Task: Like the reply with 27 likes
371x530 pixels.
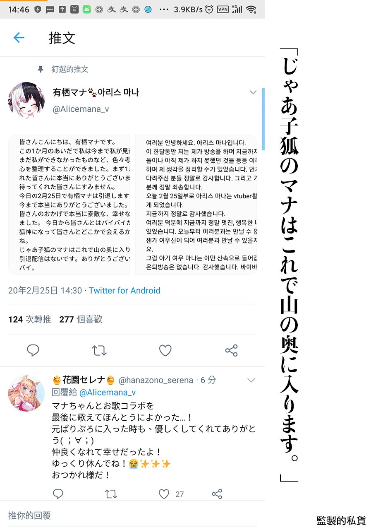Action: [x=164, y=494]
